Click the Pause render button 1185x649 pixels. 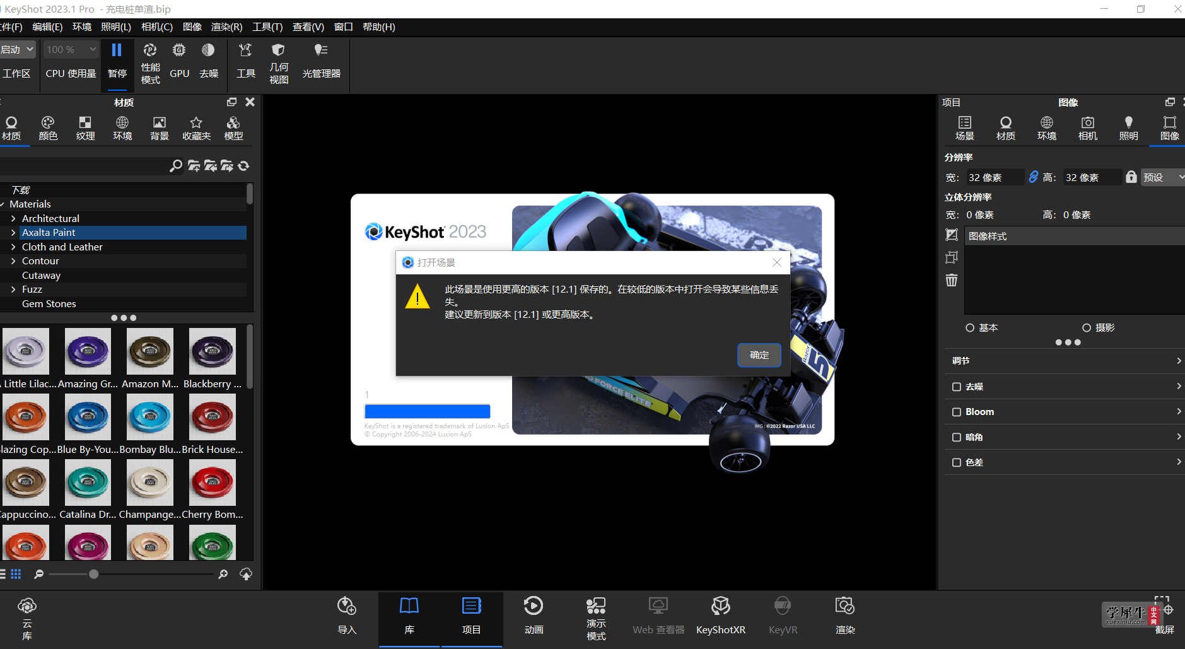(117, 61)
